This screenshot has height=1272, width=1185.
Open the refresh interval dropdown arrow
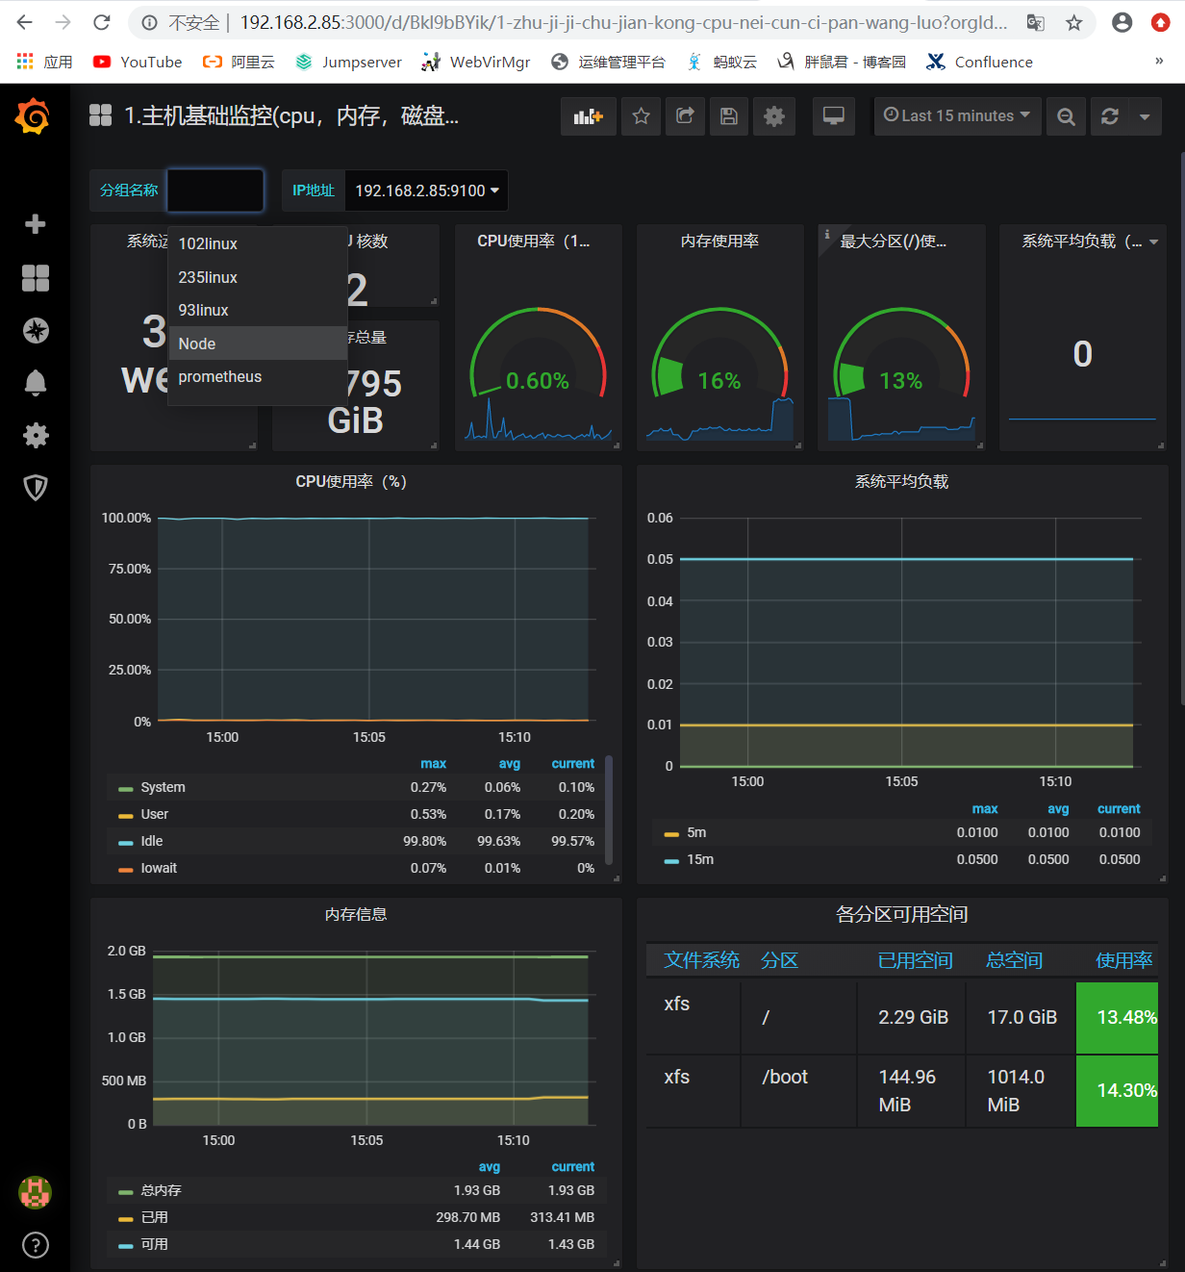[1145, 116]
